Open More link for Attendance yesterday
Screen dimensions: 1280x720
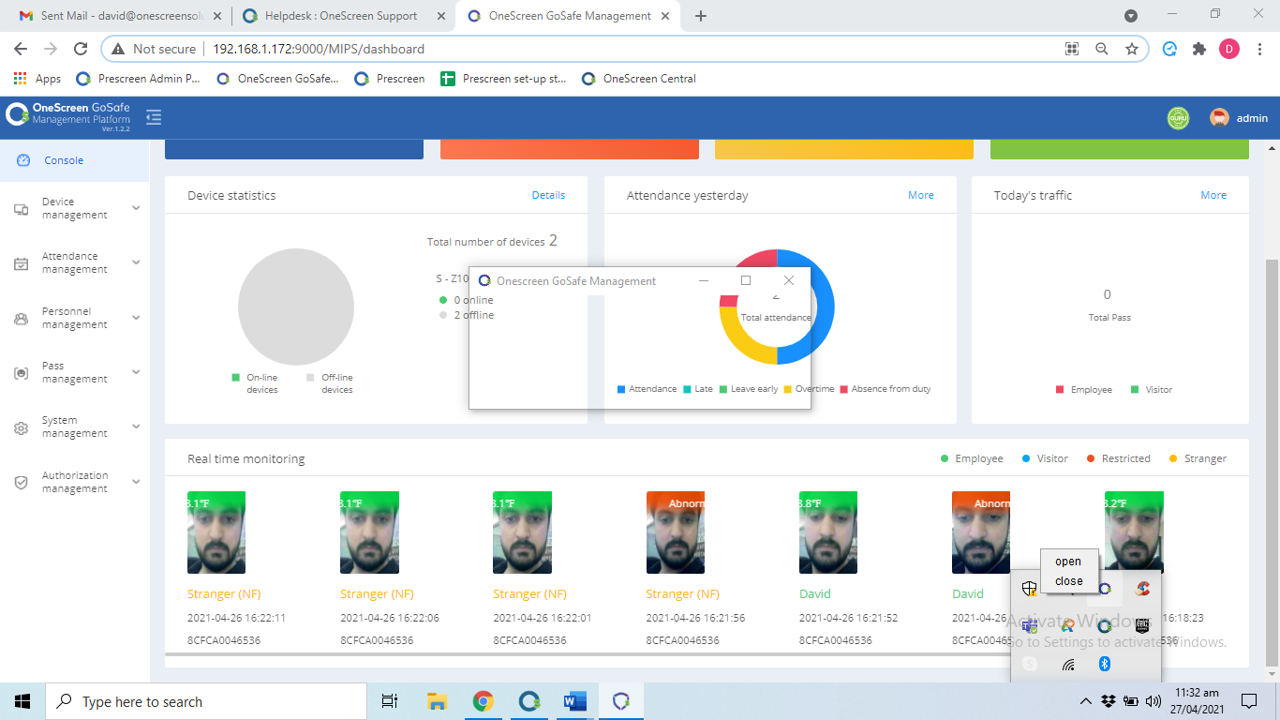[x=920, y=195]
